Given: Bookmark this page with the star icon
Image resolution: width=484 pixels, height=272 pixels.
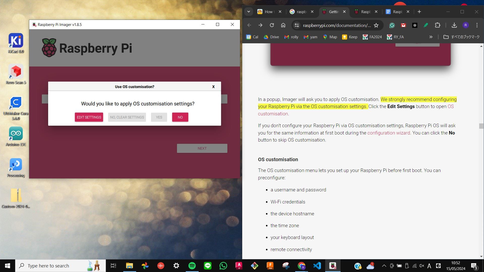Looking at the screenshot, I should point(376,25).
